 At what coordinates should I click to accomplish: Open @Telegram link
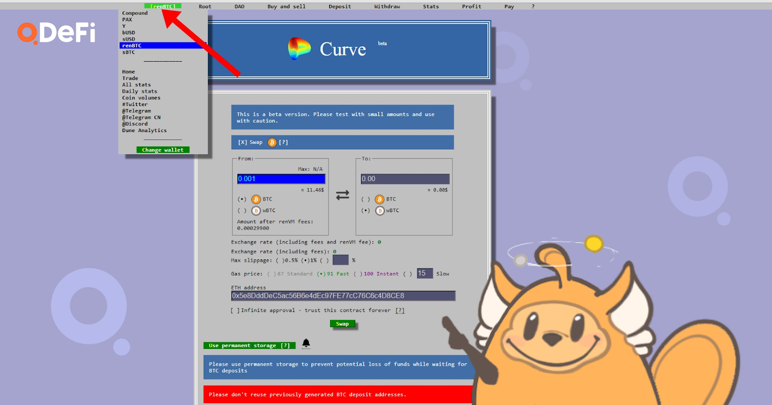coord(137,111)
